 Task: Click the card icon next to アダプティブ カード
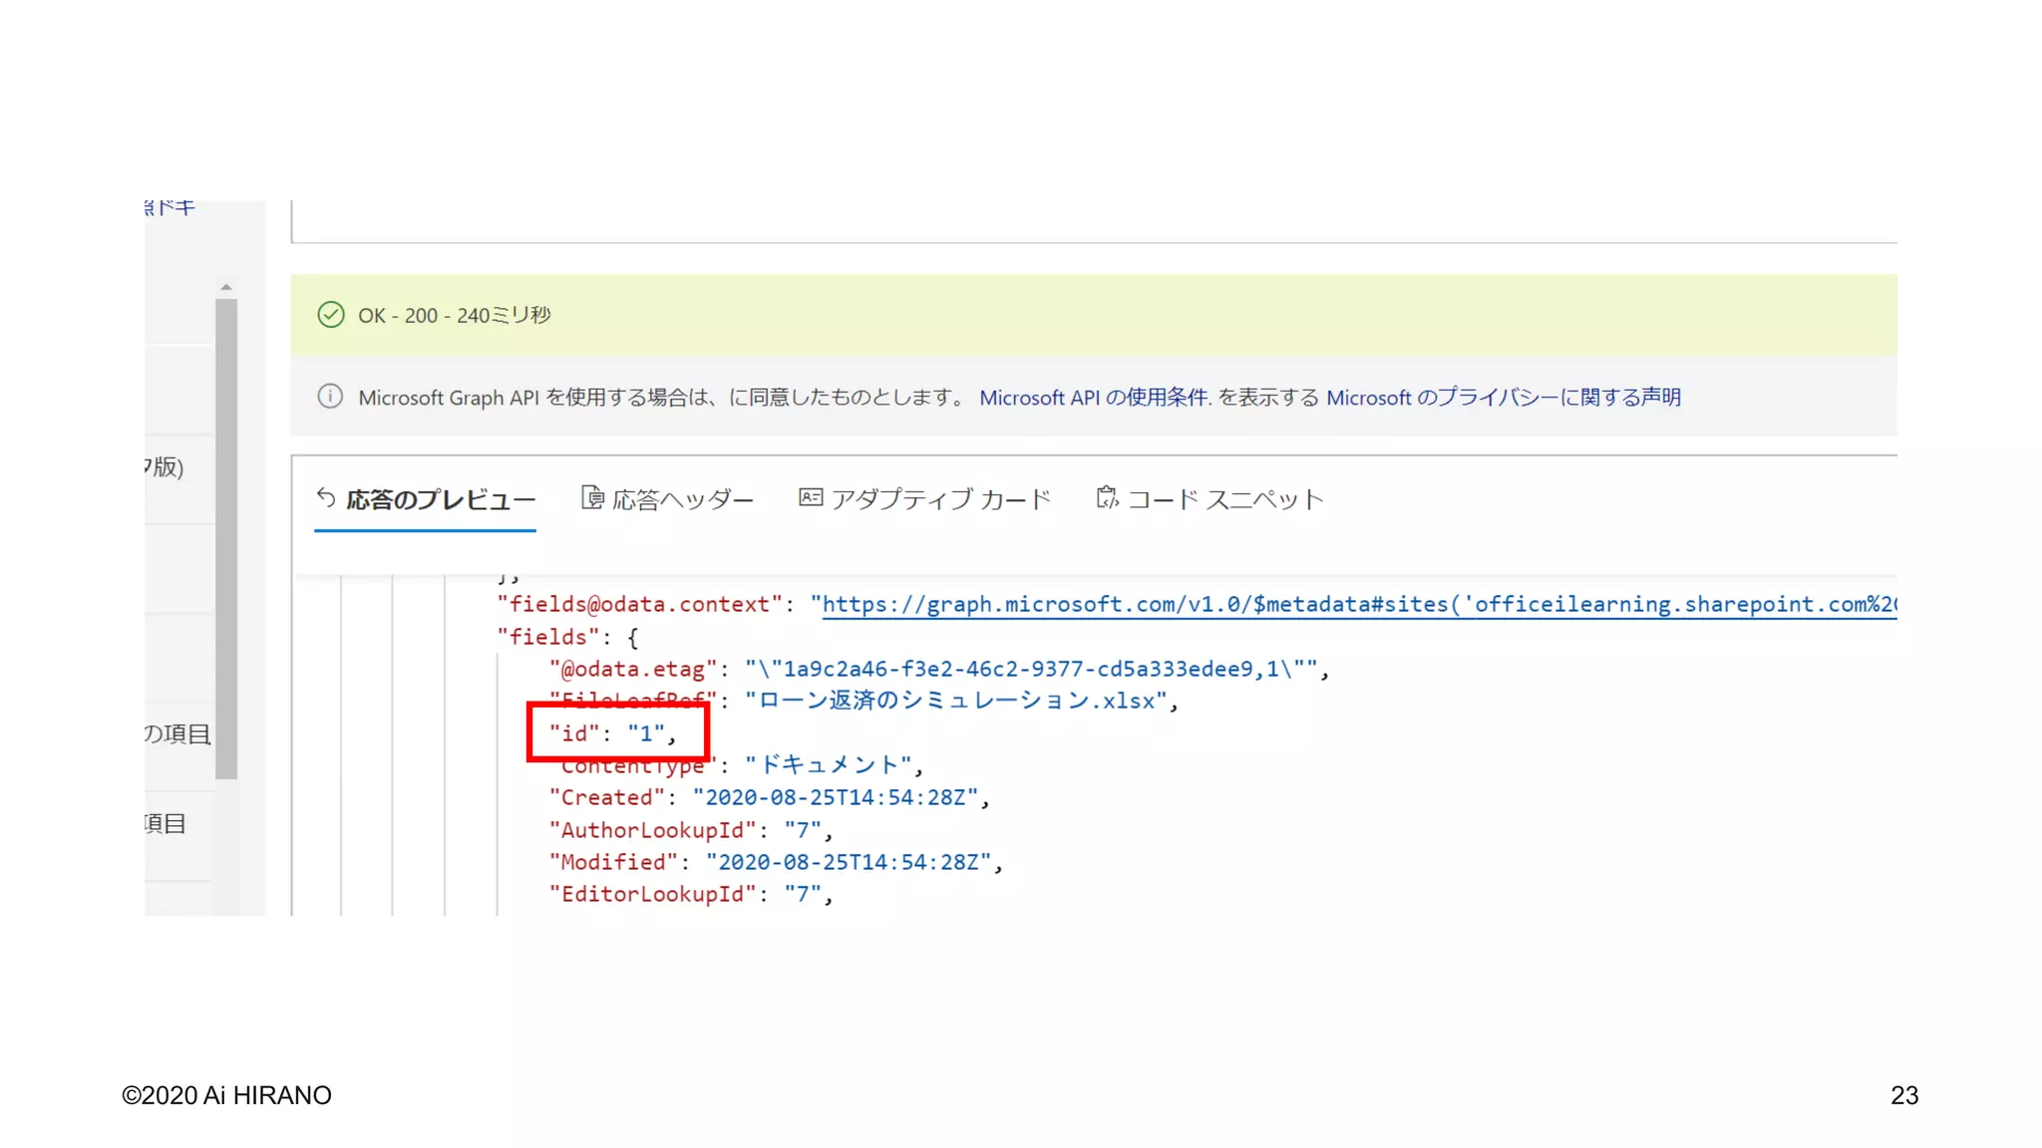(811, 497)
